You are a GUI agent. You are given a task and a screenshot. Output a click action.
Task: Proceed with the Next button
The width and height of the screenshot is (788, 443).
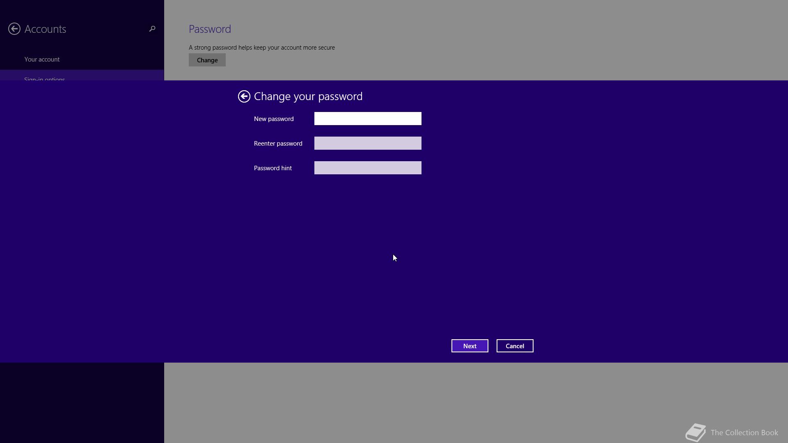[470, 346]
